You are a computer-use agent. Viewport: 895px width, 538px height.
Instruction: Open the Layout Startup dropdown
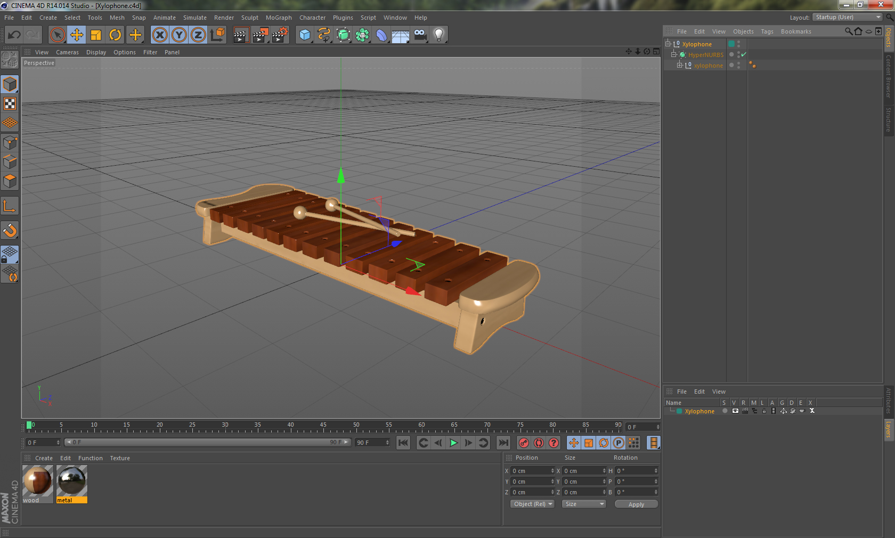click(848, 18)
